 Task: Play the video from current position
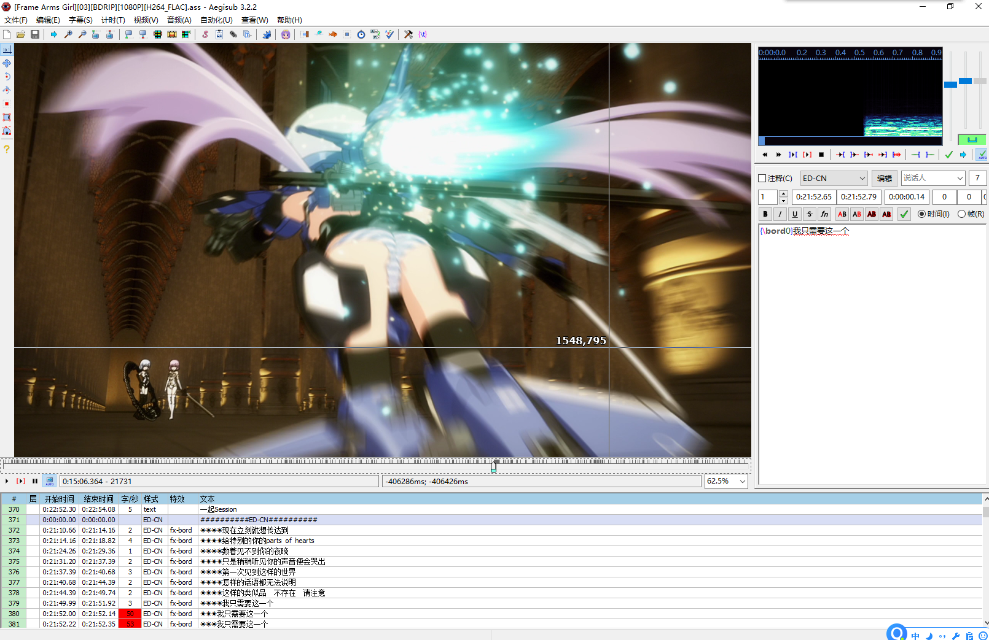coord(7,481)
